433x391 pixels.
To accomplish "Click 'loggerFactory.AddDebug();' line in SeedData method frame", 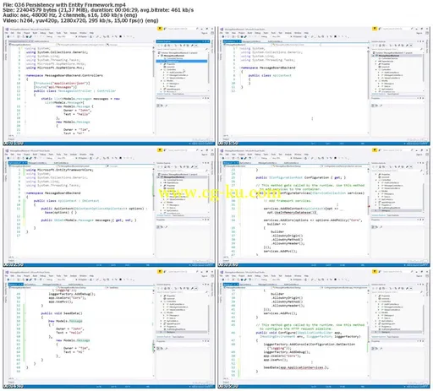I will tap(72, 294).
